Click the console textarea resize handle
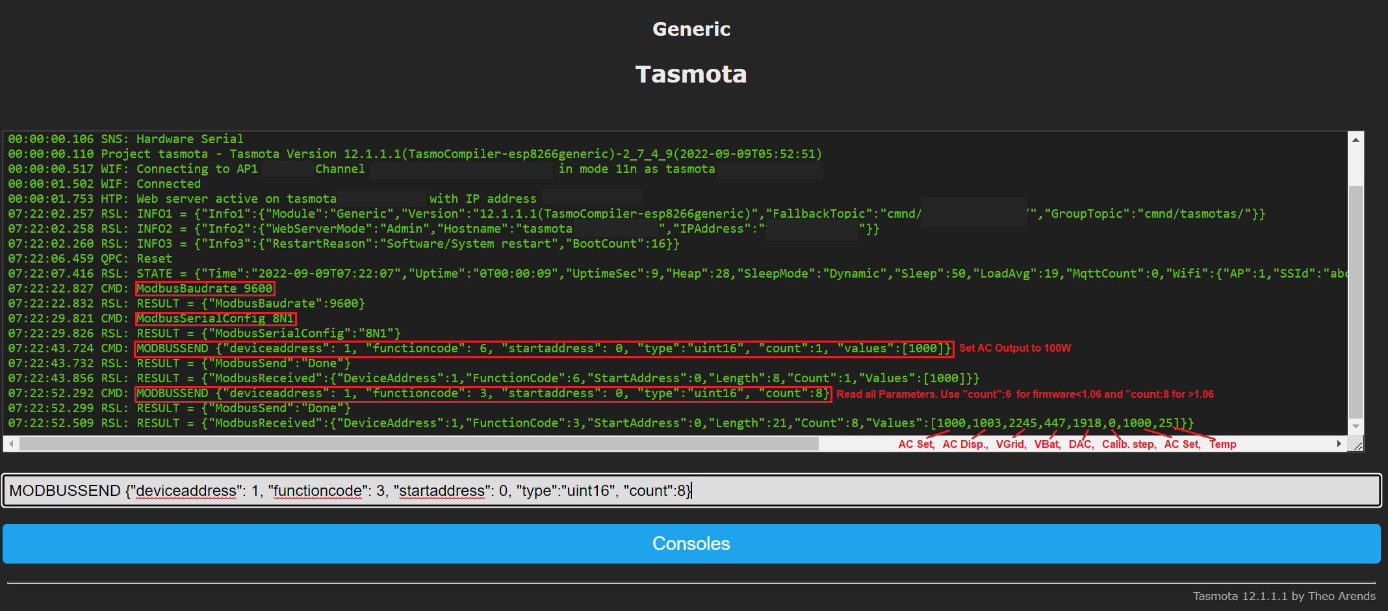The image size is (1388, 611). (1356, 445)
